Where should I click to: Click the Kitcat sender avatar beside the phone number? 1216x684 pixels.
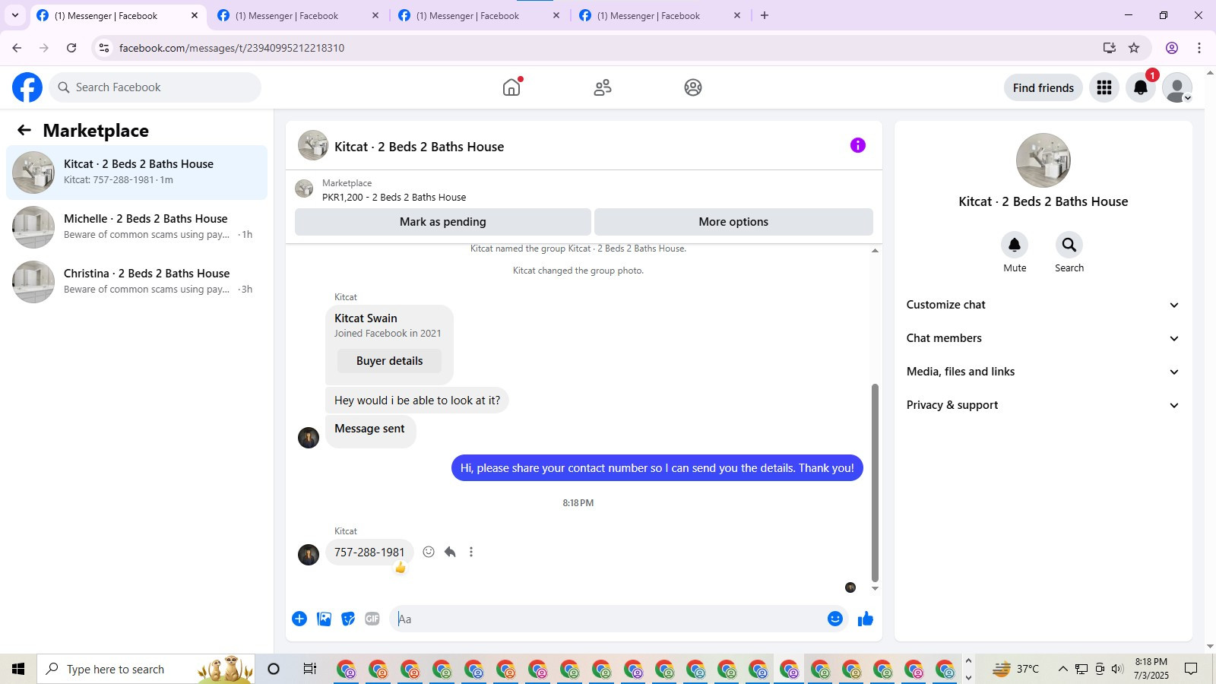point(309,555)
